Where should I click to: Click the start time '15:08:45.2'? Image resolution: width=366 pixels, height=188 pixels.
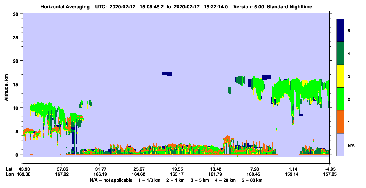click(x=153, y=6)
